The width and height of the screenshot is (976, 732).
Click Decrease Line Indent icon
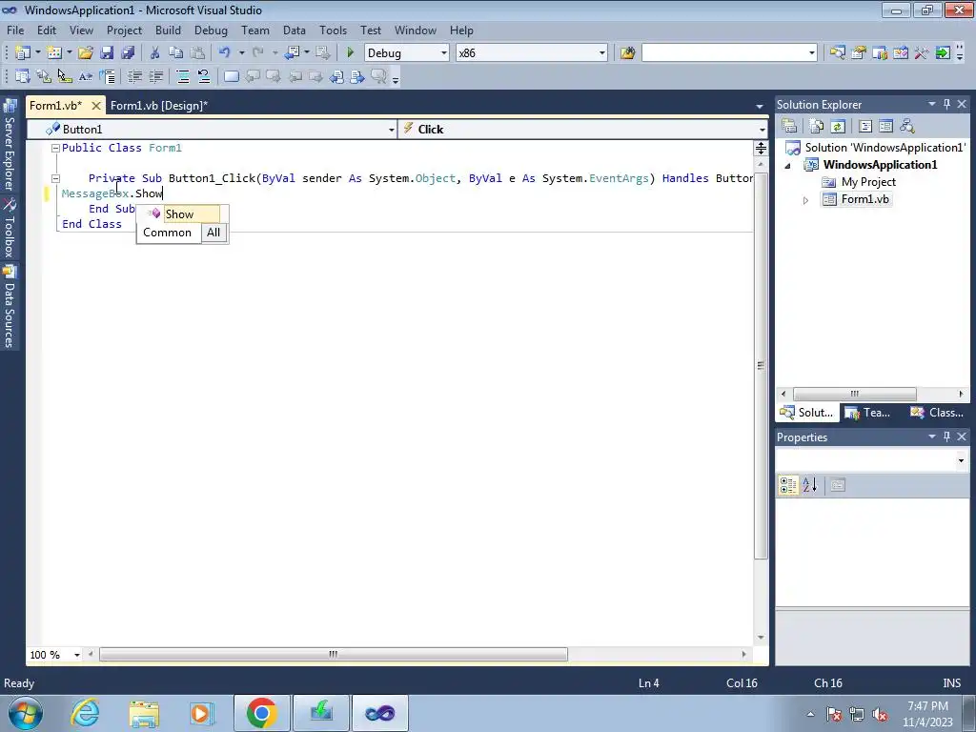(x=134, y=76)
